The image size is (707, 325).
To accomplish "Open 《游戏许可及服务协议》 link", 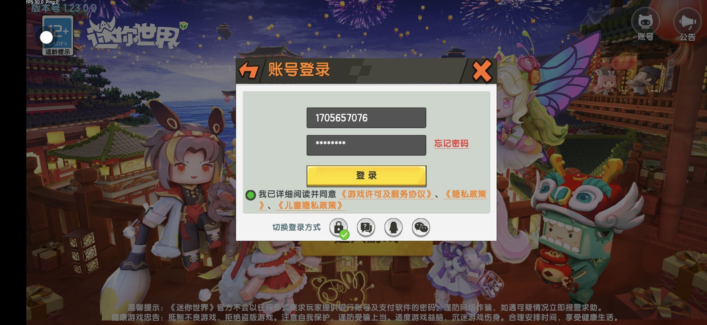I will pyautogui.click(x=387, y=194).
